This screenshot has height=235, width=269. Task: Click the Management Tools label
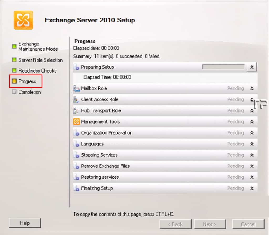100,122
